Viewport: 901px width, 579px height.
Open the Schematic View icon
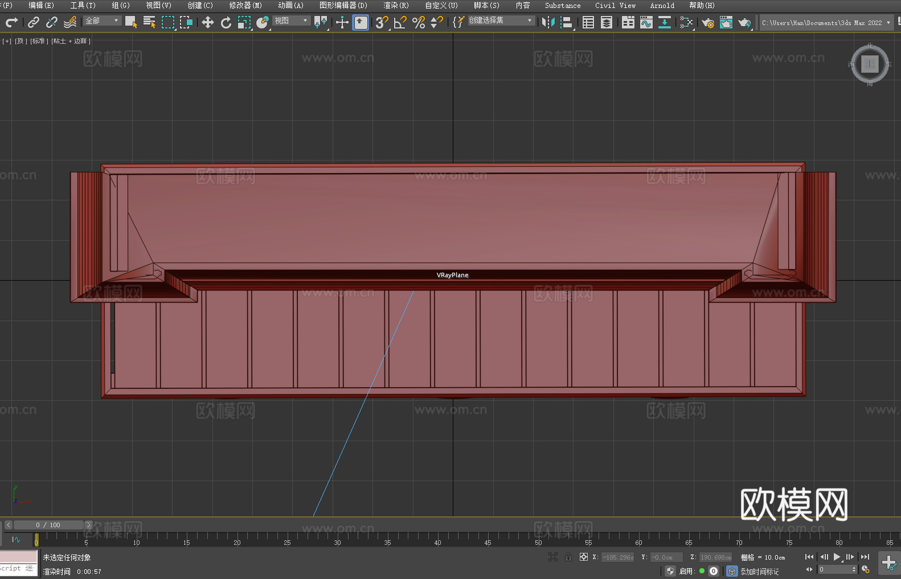tap(665, 22)
